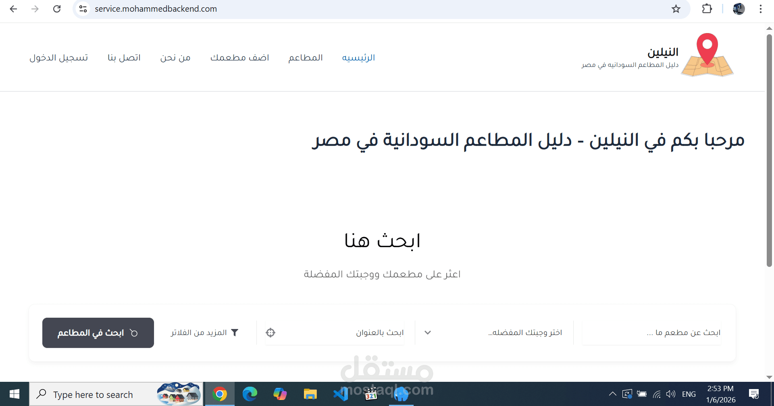Click the ابحث هنا heading
Image resolution: width=774 pixels, height=406 pixels.
coord(382,241)
